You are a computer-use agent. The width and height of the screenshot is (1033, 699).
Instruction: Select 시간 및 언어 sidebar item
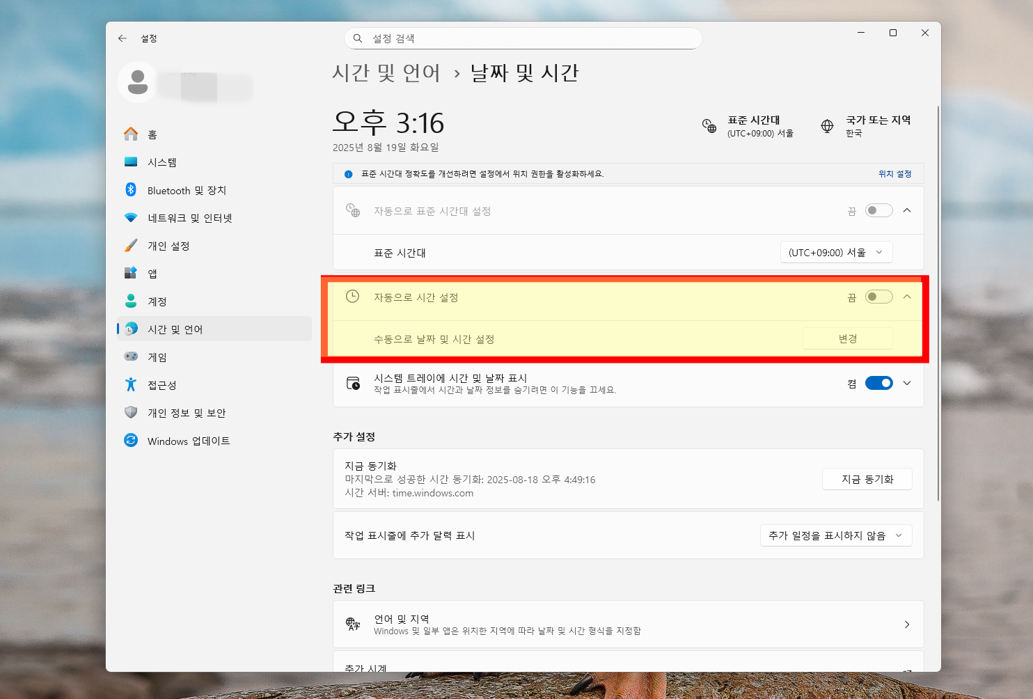tap(214, 329)
